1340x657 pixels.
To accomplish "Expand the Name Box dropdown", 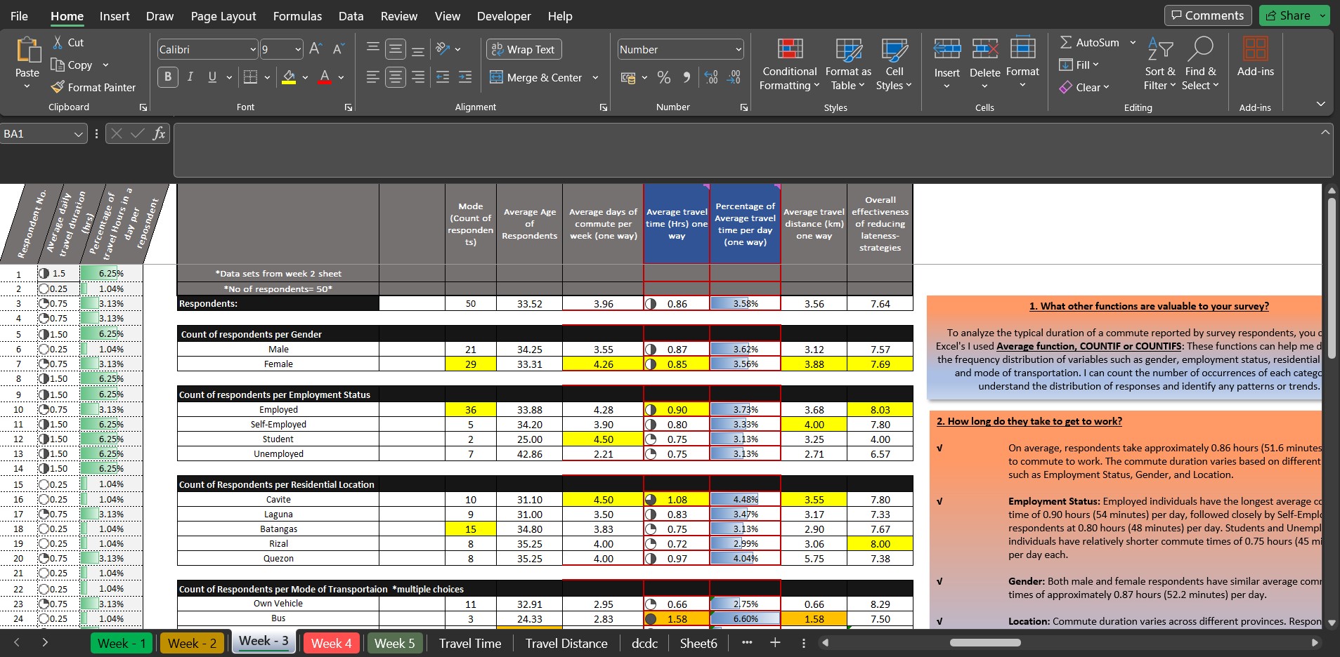I will click(78, 133).
